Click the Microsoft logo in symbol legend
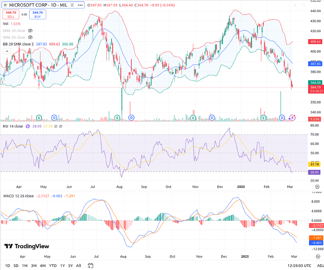 5,5
